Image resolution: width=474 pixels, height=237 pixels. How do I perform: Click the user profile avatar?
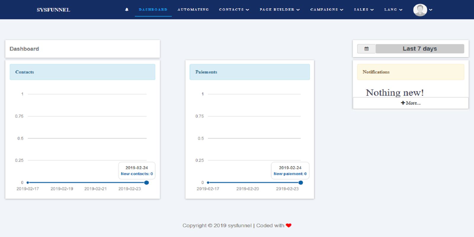pos(420,10)
